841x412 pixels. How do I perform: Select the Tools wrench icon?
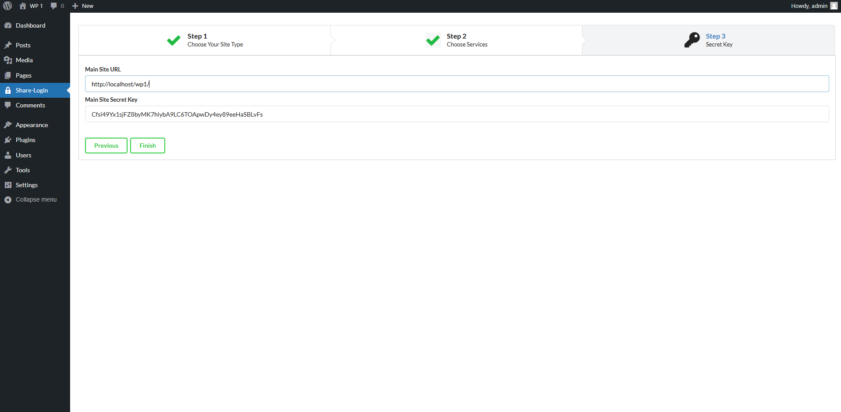point(8,170)
